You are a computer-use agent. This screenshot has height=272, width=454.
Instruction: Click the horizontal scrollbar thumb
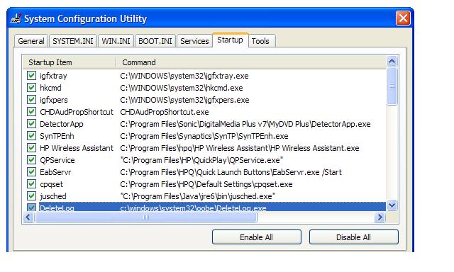(x=146, y=217)
